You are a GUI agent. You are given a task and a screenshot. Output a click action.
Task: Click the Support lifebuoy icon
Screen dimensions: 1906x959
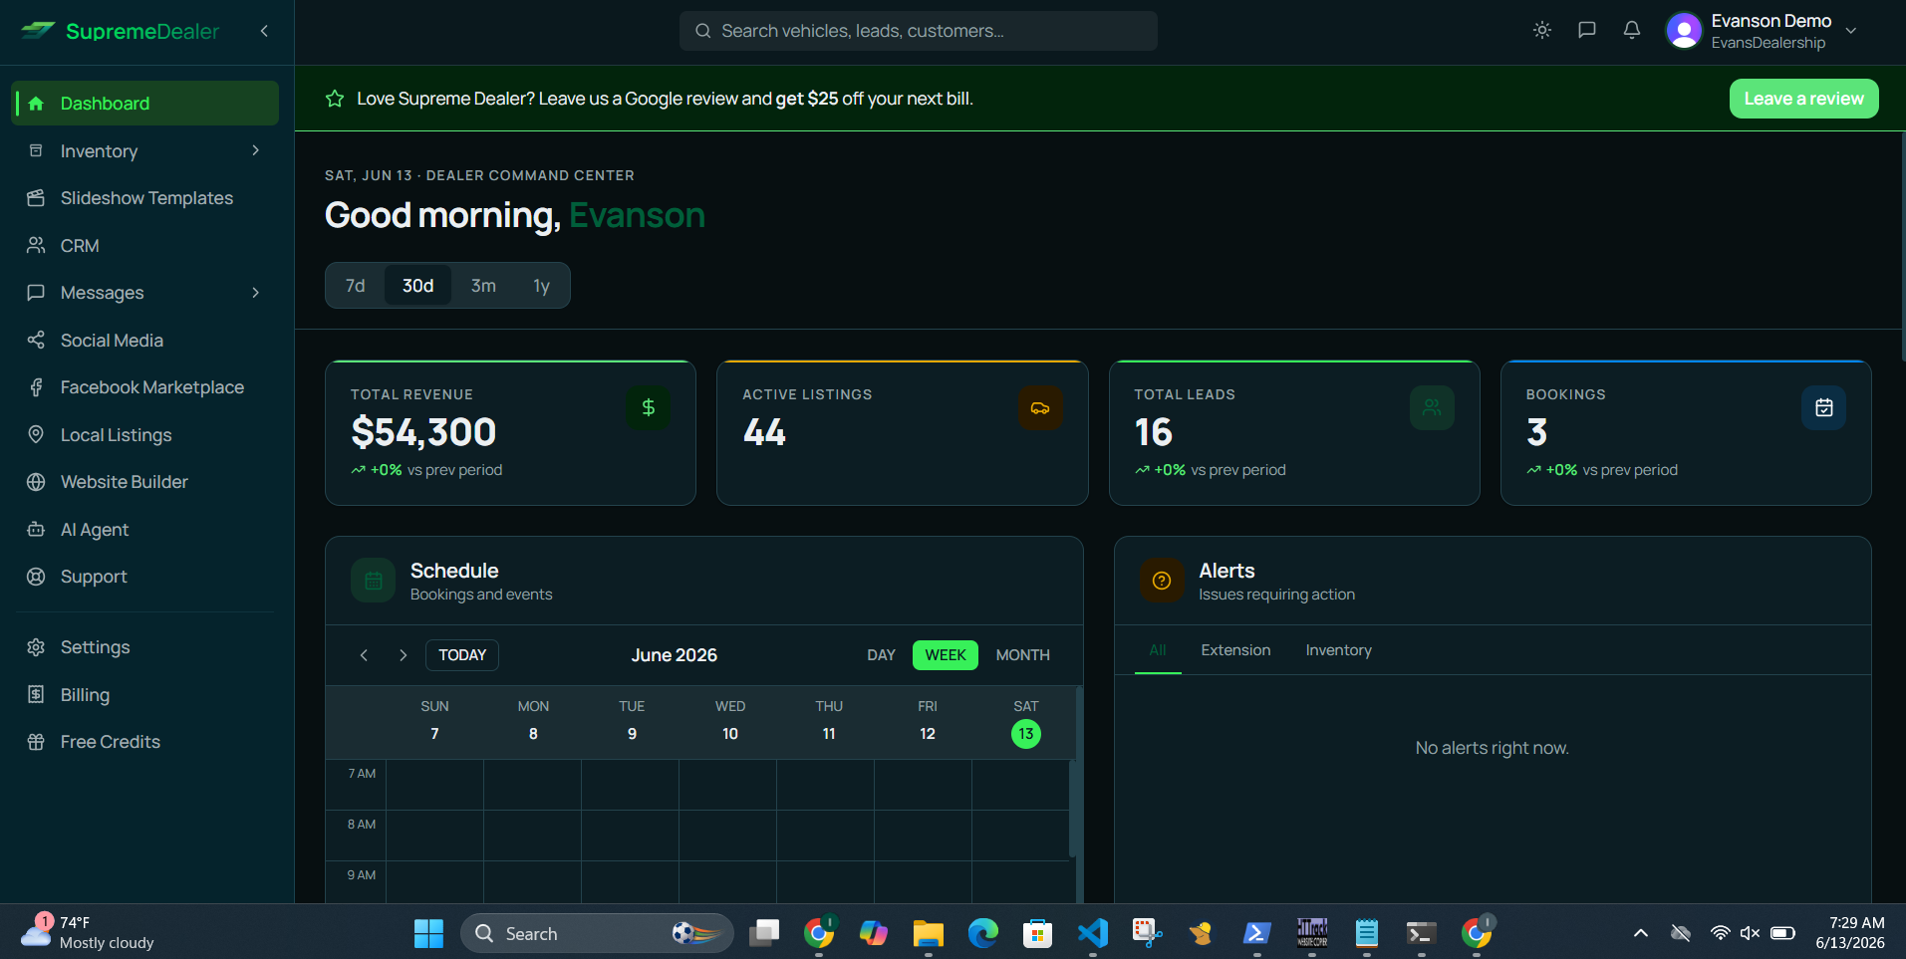pos(36,577)
